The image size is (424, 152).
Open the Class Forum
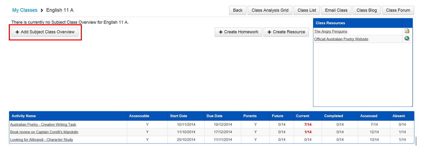[x=398, y=10]
